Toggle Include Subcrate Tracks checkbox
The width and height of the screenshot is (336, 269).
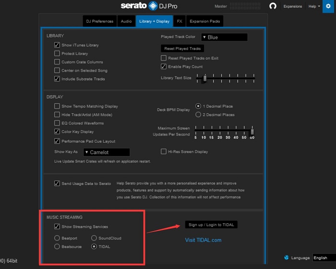click(57, 79)
